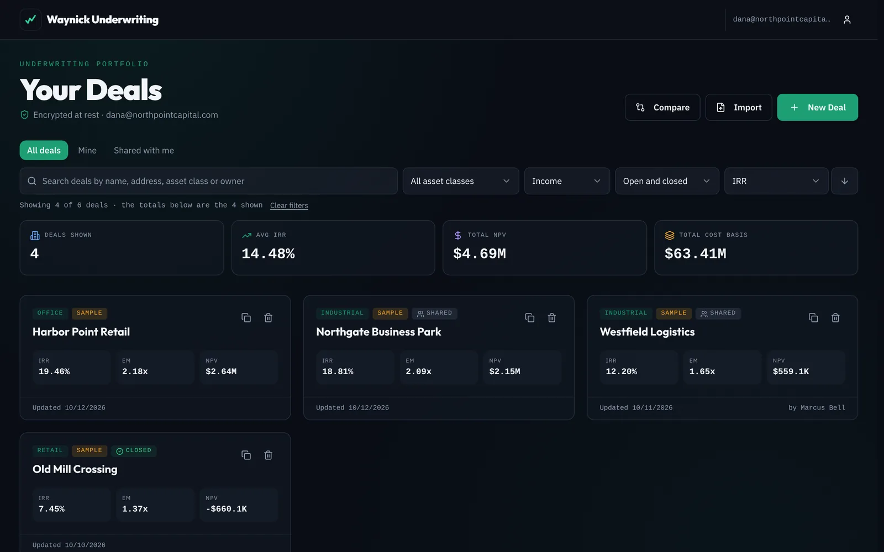The height and width of the screenshot is (552, 884).
Task: Duplicate the Westfield Logistics deal
Action: click(813, 318)
